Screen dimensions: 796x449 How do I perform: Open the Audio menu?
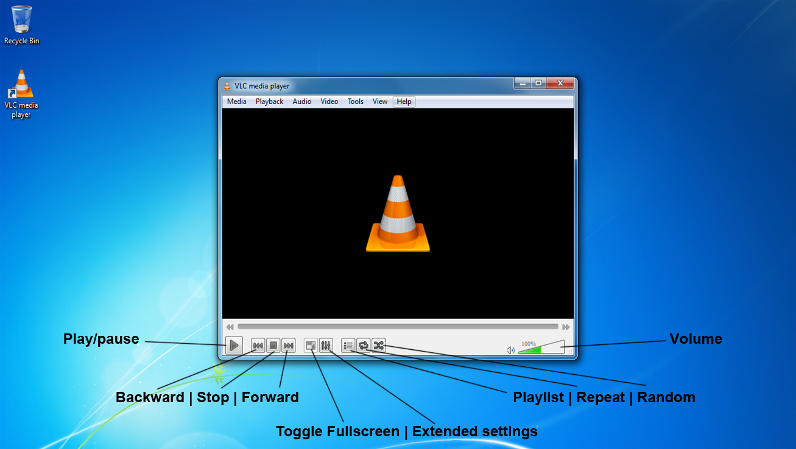pos(301,101)
